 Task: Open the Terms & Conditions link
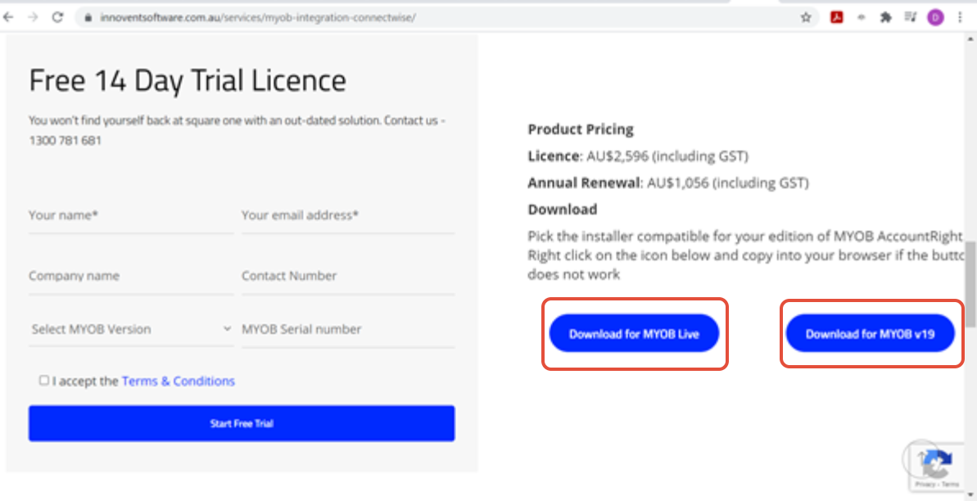pyautogui.click(x=179, y=381)
